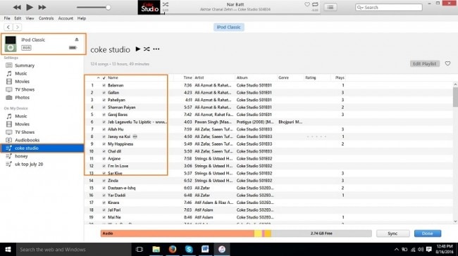The image size is (458, 256).
Task: Click the main play button in the top bar
Action: pos(30,7)
